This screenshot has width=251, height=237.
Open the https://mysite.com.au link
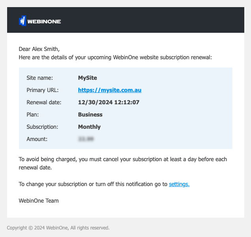pos(109,90)
